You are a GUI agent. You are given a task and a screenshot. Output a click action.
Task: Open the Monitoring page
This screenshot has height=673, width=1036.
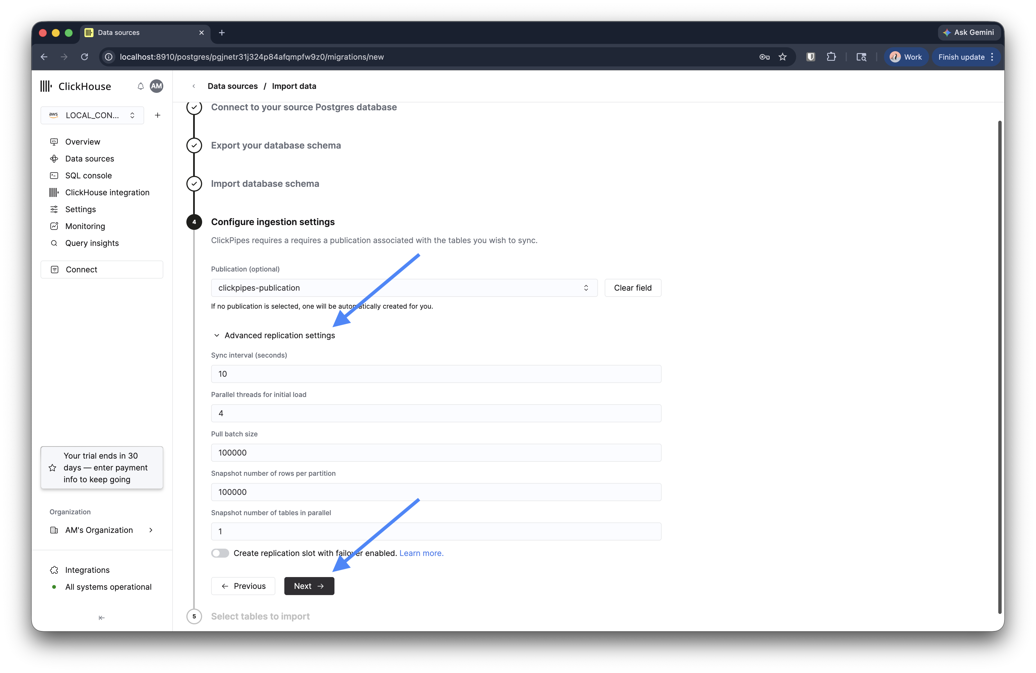[x=85, y=227]
